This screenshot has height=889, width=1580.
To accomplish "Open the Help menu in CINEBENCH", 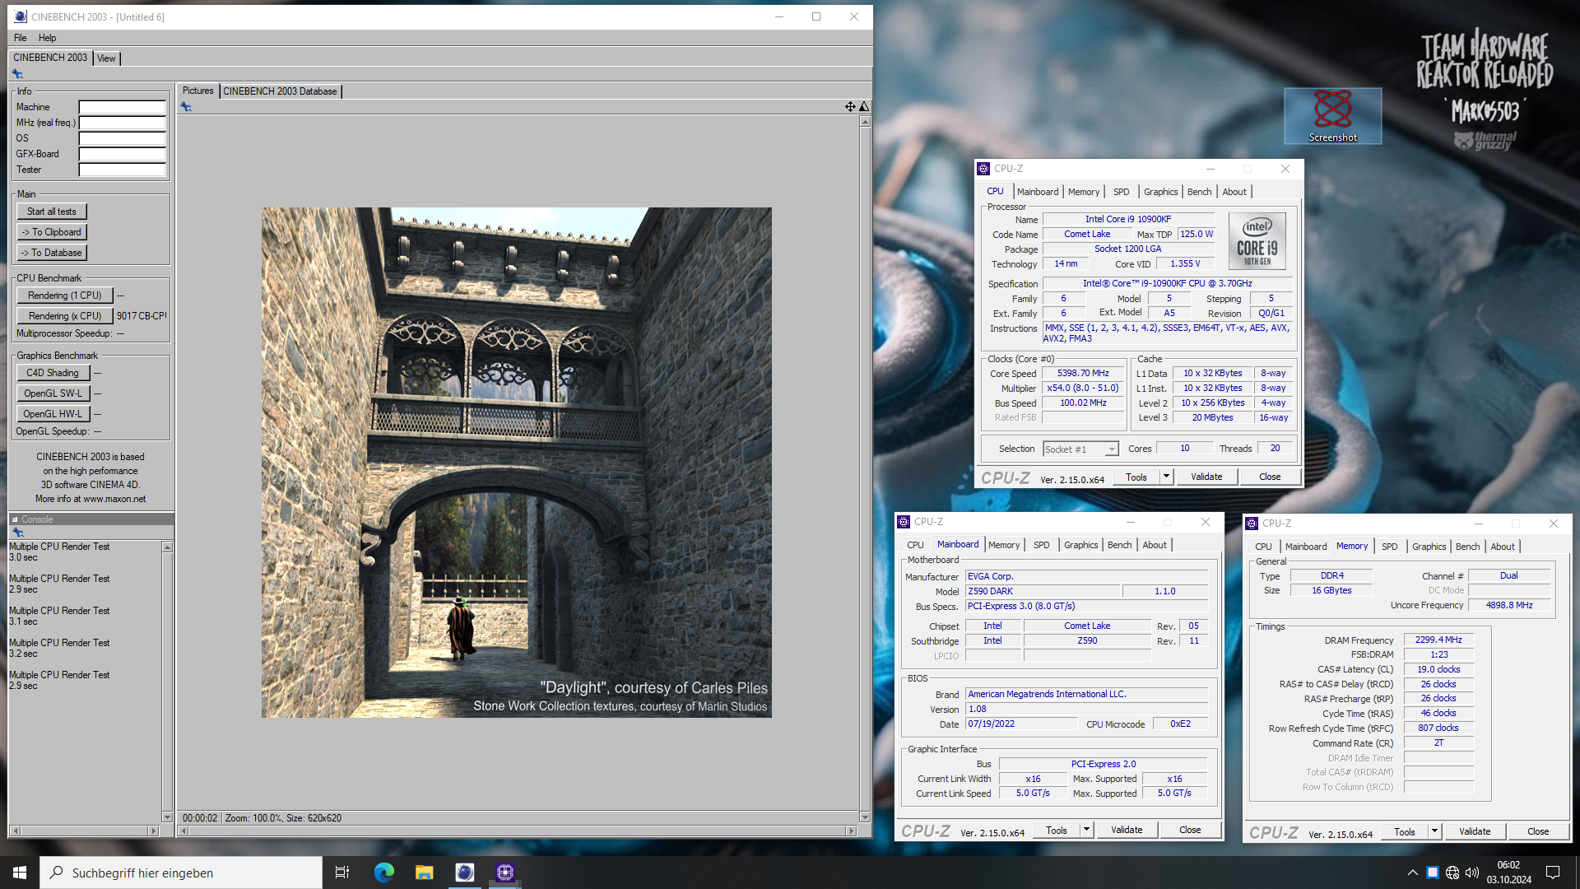I will (48, 38).
